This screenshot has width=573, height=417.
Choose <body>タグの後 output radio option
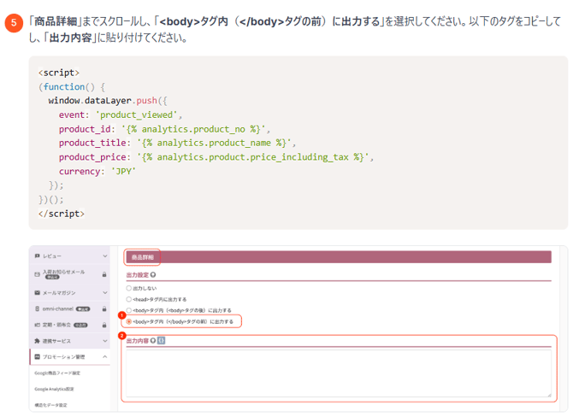pyautogui.click(x=128, y=310)
